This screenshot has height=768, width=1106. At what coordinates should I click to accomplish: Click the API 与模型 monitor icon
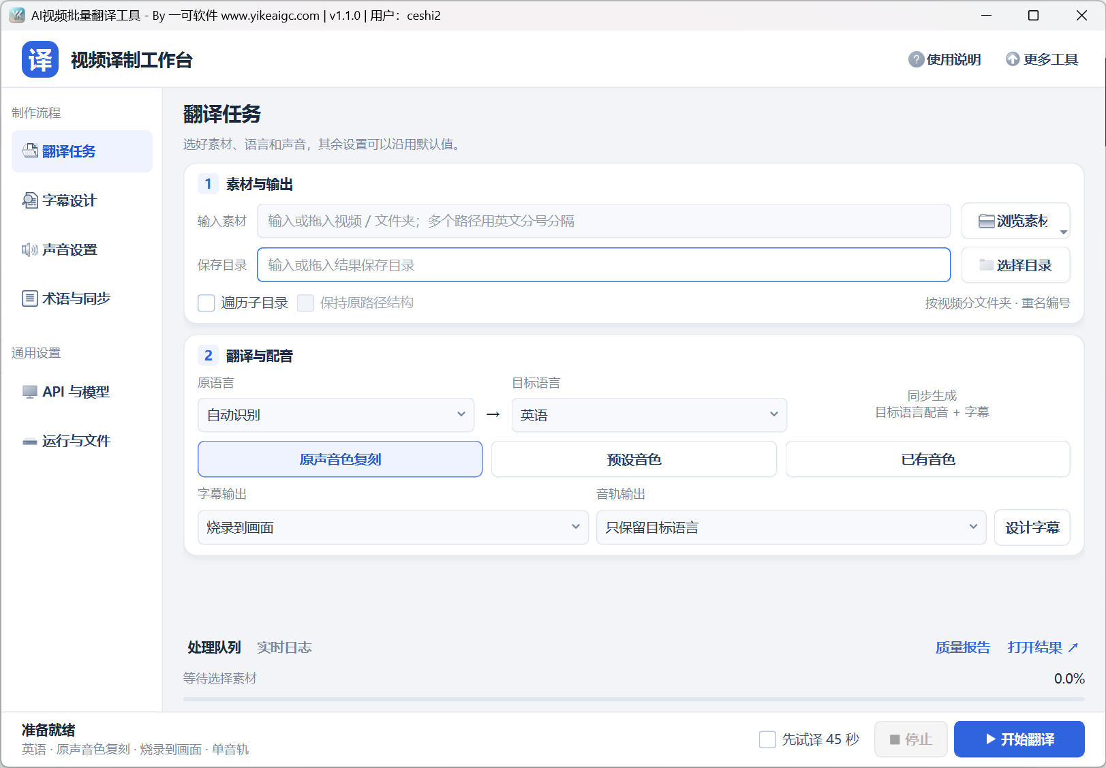(30, 392)
